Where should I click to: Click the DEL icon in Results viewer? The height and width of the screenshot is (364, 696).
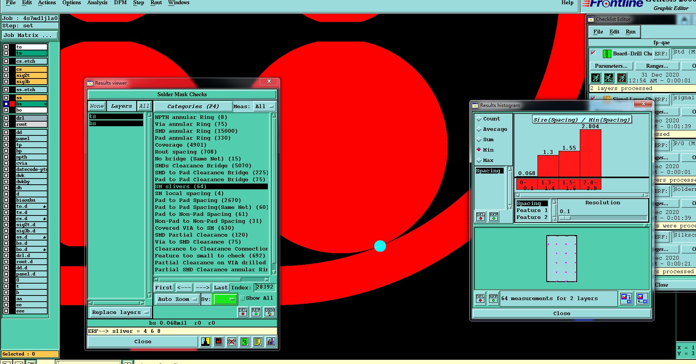(x=243, y=312)
